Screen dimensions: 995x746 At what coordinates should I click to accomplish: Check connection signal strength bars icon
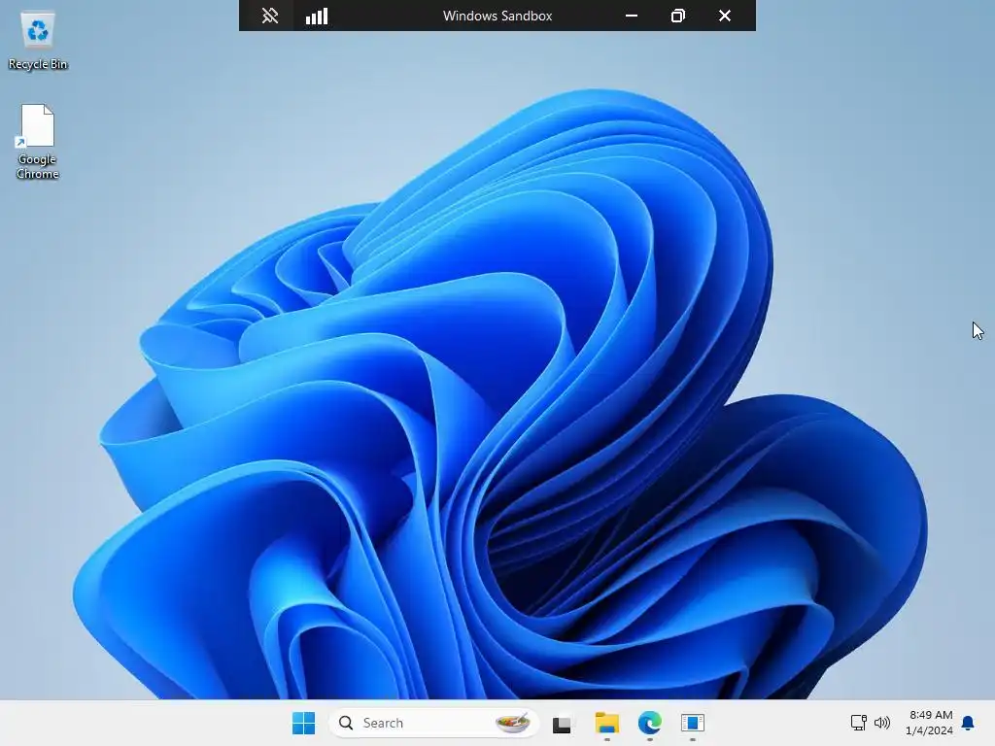(x=317, y=16)
